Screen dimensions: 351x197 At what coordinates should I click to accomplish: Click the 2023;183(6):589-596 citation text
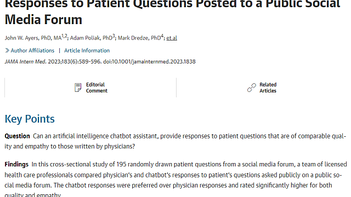tap(75, 62)
